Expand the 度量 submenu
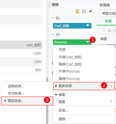116x124 pixels. click(84, 102)
